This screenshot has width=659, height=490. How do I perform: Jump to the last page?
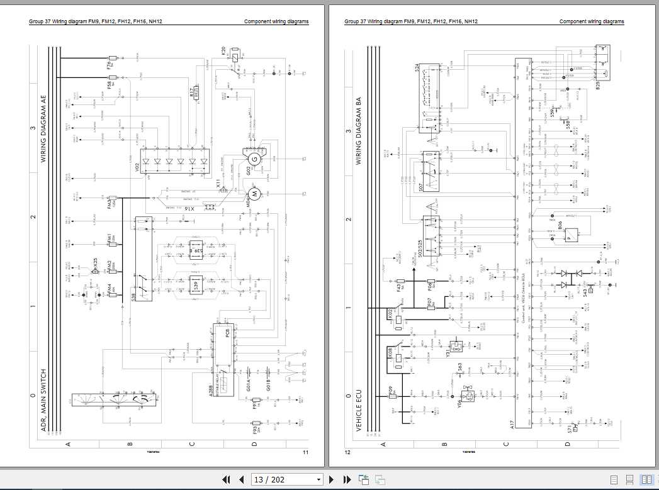(347, 479)
